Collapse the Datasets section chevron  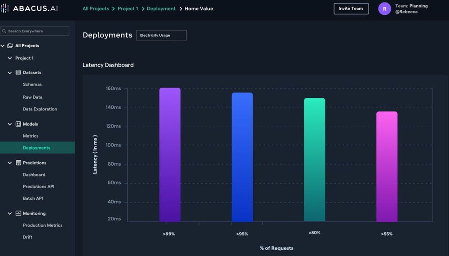10,73
